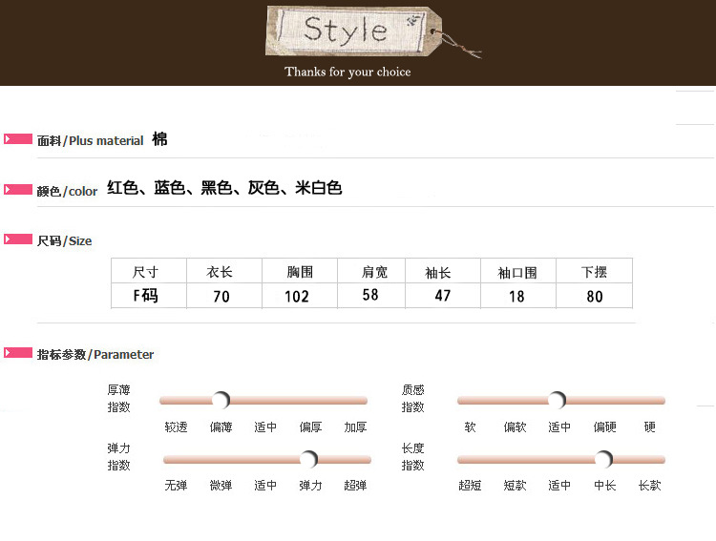Click the 弹力指数 slider knob
The width and height of the screenshot is (716, 541).
point(308,459)
